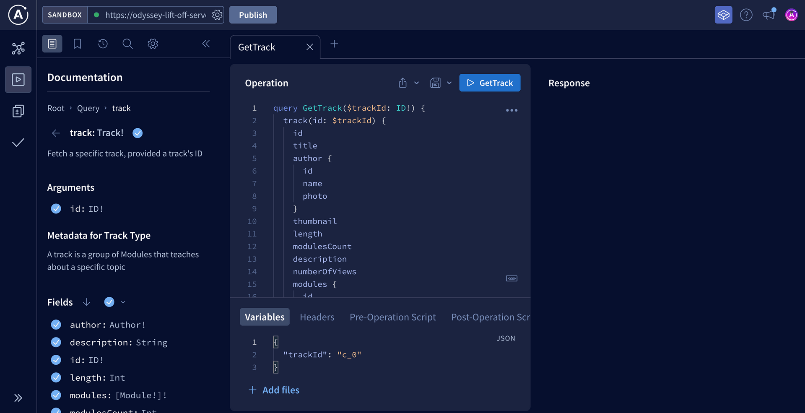This screenshot has height=413, width=805.
Task: Add files to the operation variables
Action: (x=274, y=390)
